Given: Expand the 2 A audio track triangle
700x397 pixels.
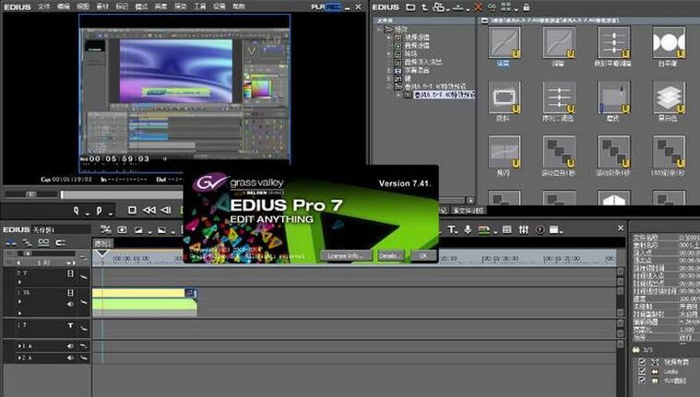Looking at the screenshot, I should [19, 357].
